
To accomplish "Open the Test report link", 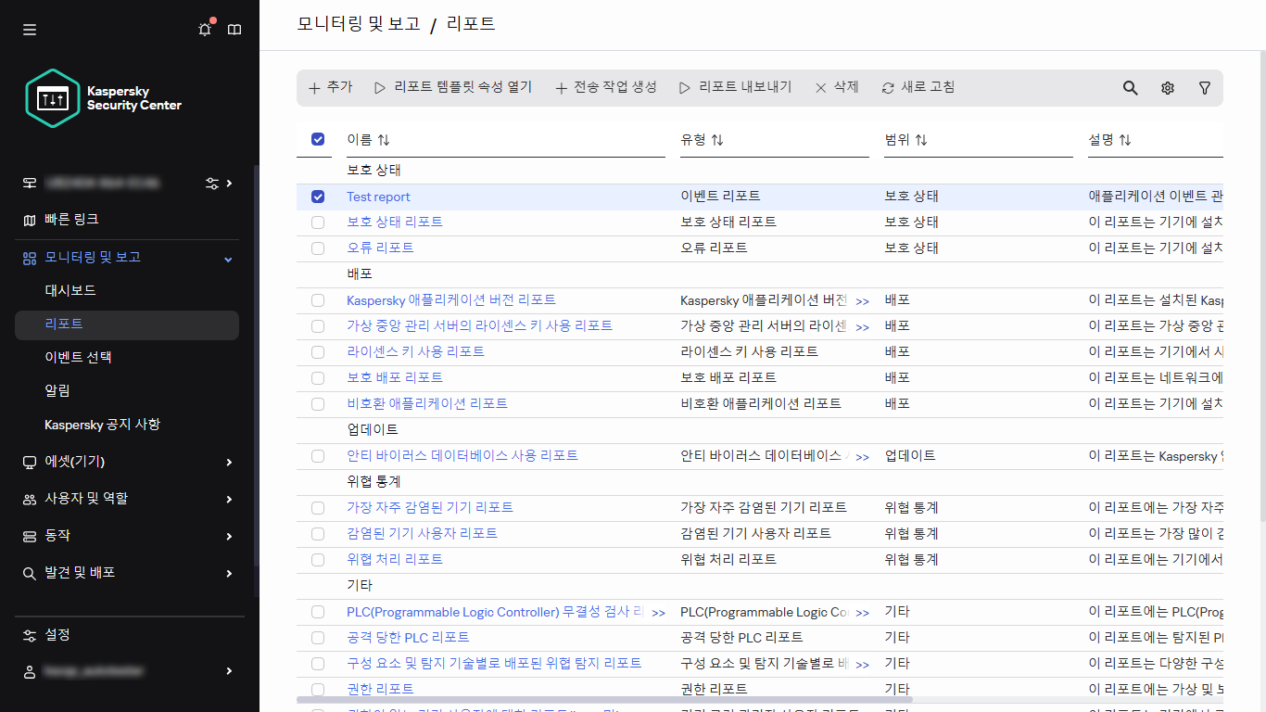I will point(378,196).
